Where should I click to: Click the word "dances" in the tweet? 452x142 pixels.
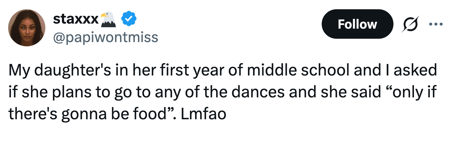click(258, 92)
